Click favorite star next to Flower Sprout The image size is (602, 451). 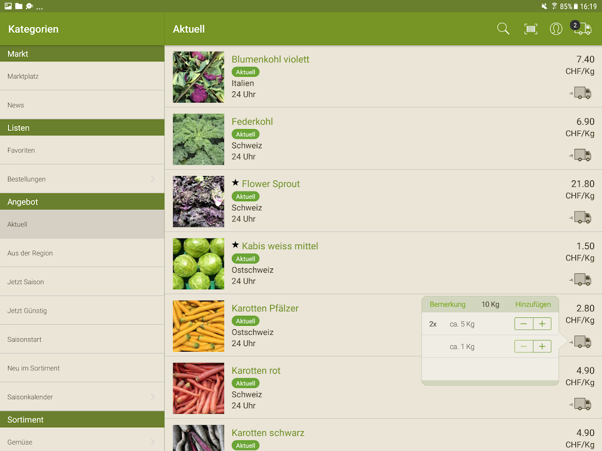point(235,183)
